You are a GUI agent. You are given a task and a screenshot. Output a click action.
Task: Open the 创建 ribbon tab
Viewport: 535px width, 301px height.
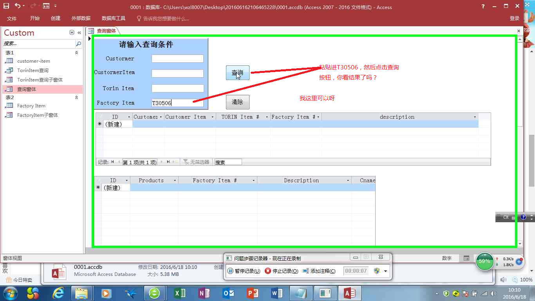click(x=56, y=18)
